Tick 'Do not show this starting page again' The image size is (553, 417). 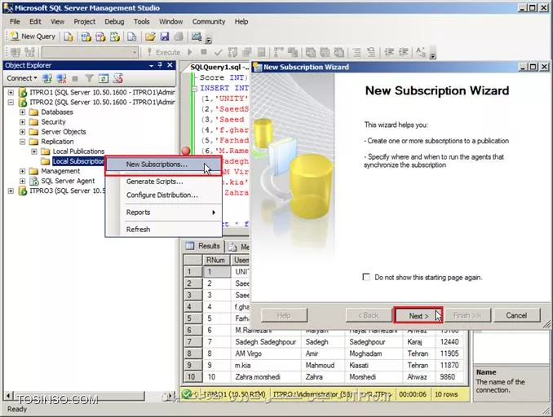(x=366, y=277)
